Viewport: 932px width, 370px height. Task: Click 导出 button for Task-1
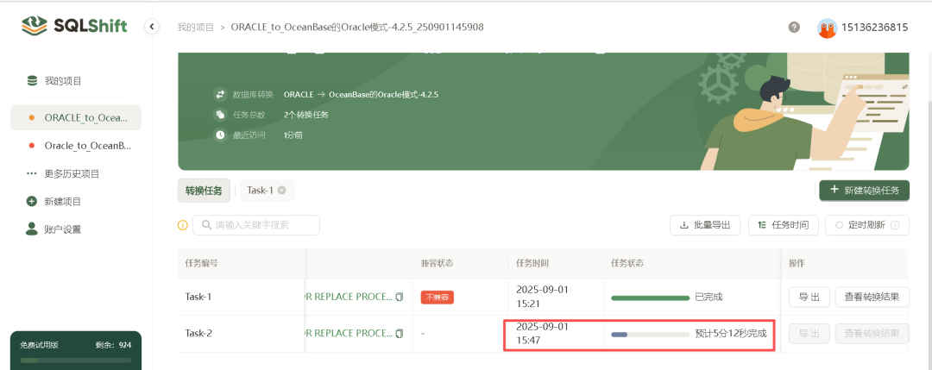click(809, 297)
